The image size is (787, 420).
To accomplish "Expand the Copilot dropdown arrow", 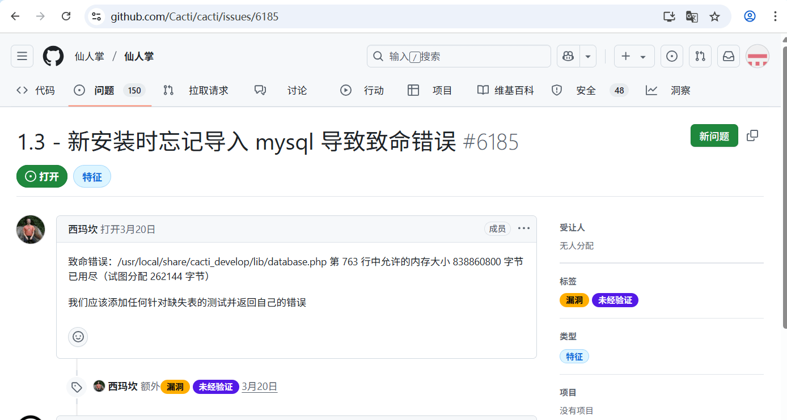I will coord(588,56).
